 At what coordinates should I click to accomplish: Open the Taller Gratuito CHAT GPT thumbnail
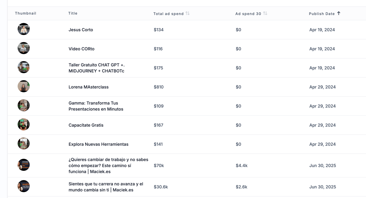[x=24, y=67]
